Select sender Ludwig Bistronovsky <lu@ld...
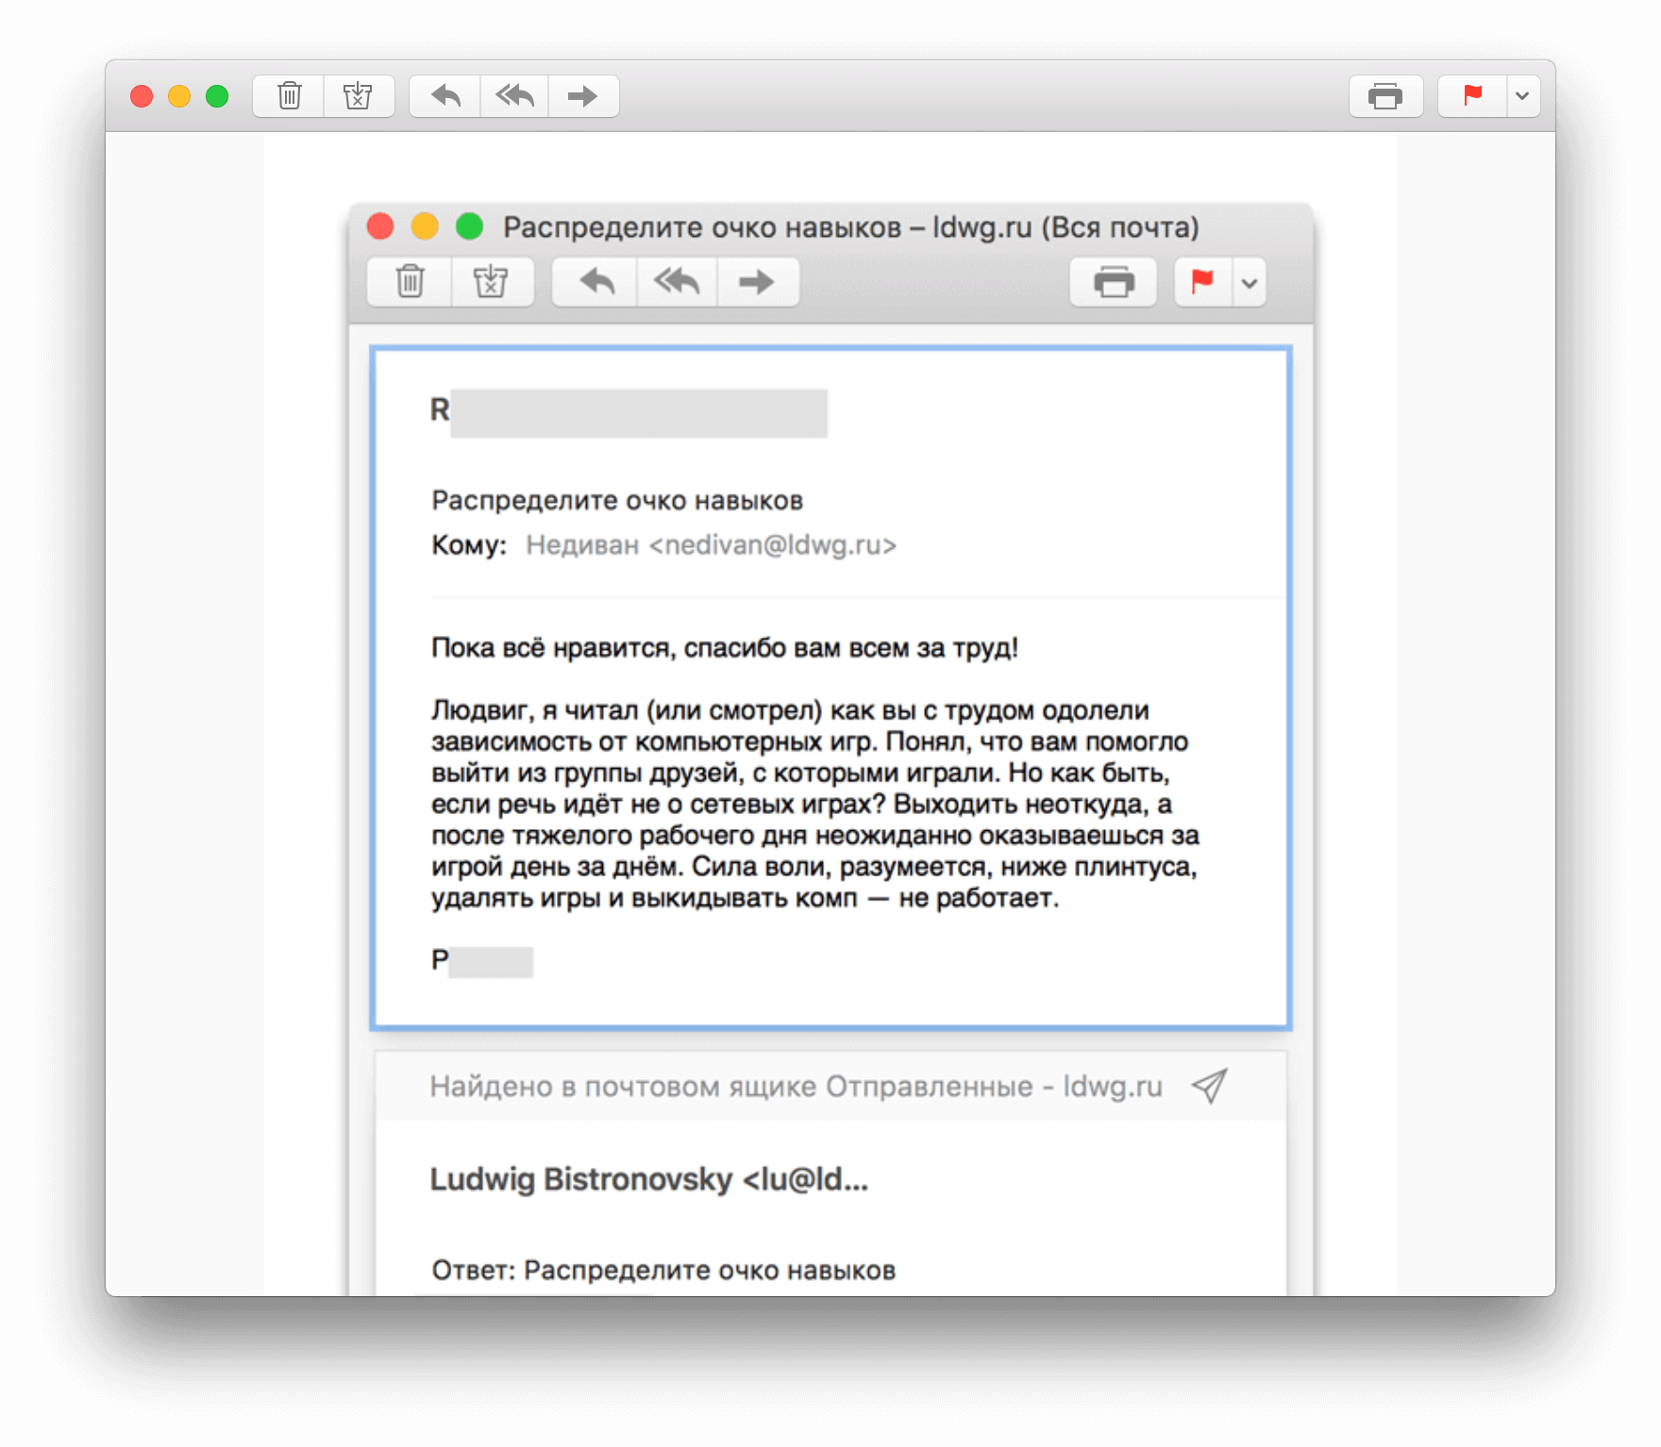The height and width of the screenshot is (1447, 1661). pos(648,1179)
